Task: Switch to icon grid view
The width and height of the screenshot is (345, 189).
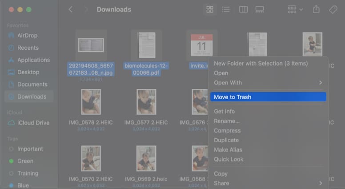Action: pos(210,9)
